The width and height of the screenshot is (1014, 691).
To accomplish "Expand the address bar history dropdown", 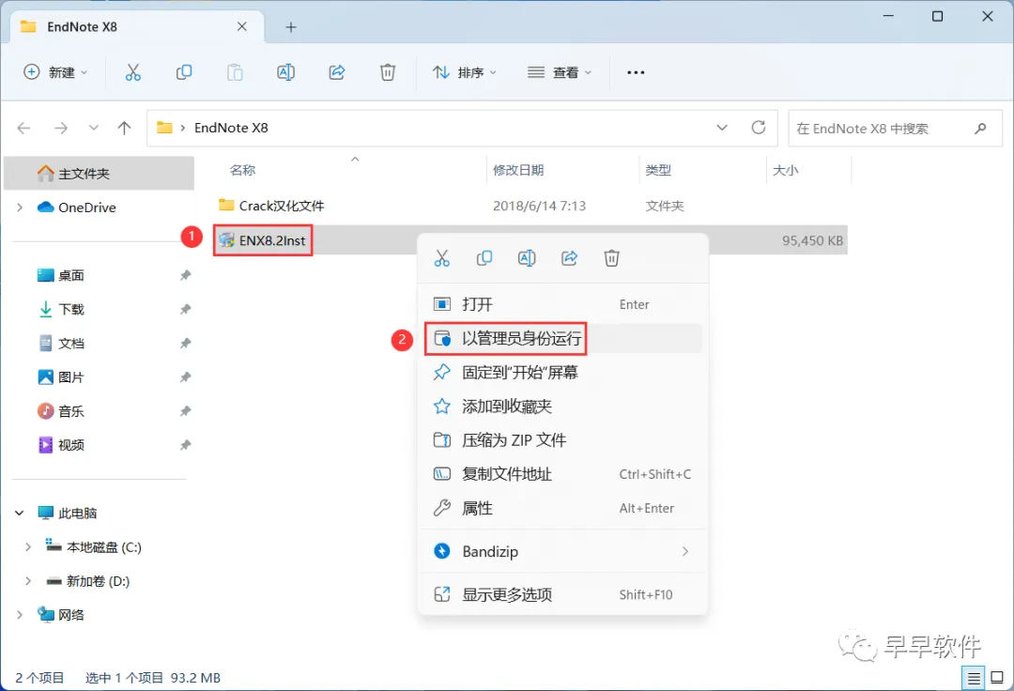I will tap(722, 128).
